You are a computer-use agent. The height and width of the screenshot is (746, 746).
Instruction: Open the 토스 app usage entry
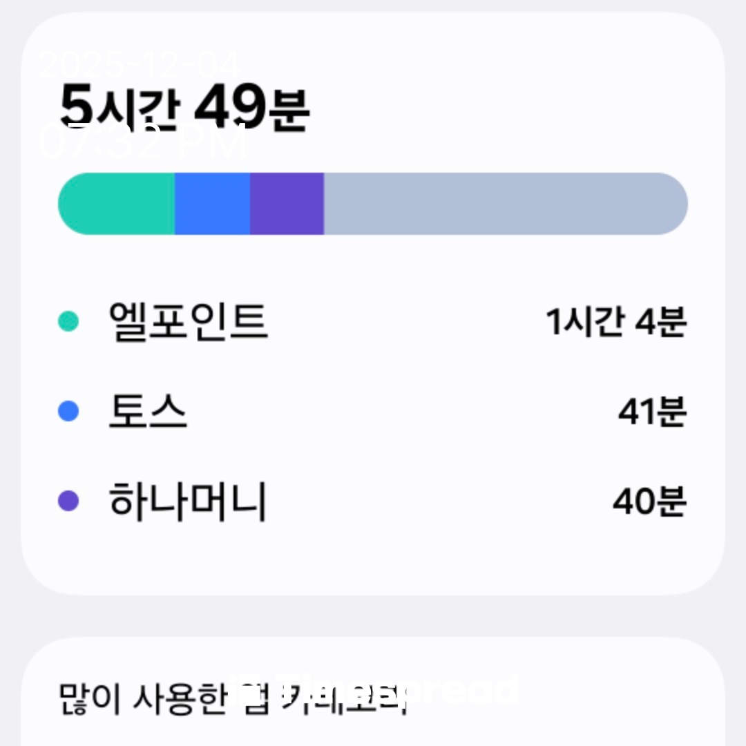pyautogui.click(x=148, y=412)
